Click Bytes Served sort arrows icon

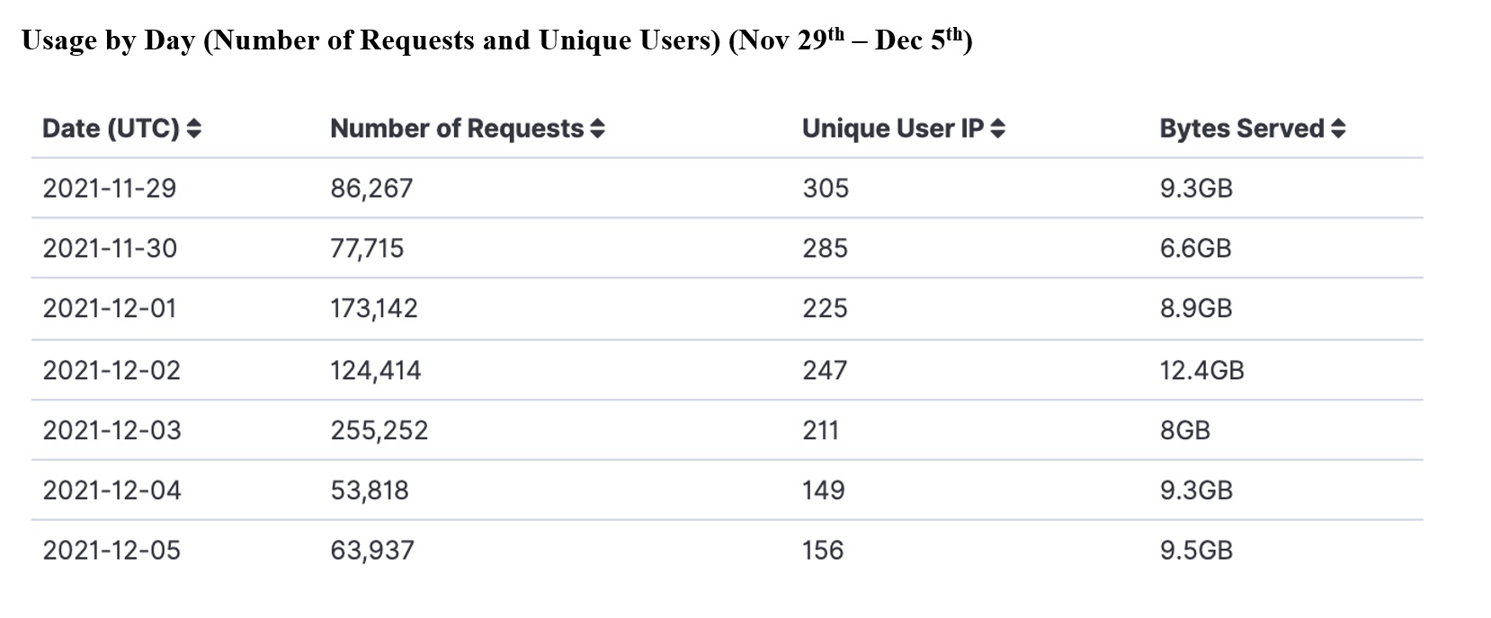pos(1338,128)
